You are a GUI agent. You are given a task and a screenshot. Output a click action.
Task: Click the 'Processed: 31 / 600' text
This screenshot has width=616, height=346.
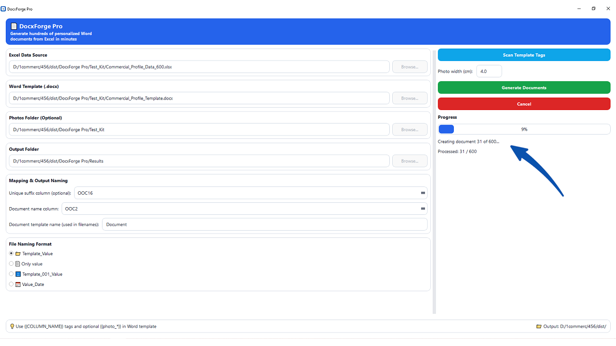coord(457,151)
